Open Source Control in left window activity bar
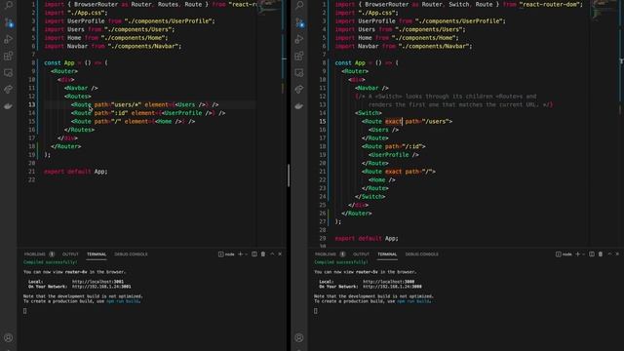Screen dimensions: 624x351 click(x=9, y=22)
